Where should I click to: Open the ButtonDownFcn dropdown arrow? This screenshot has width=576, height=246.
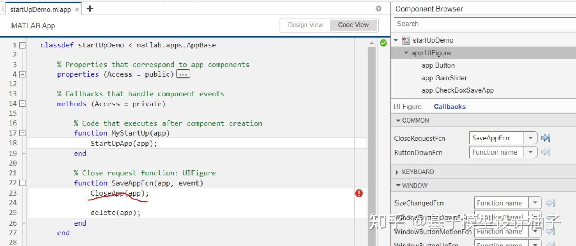click(530, 152)
